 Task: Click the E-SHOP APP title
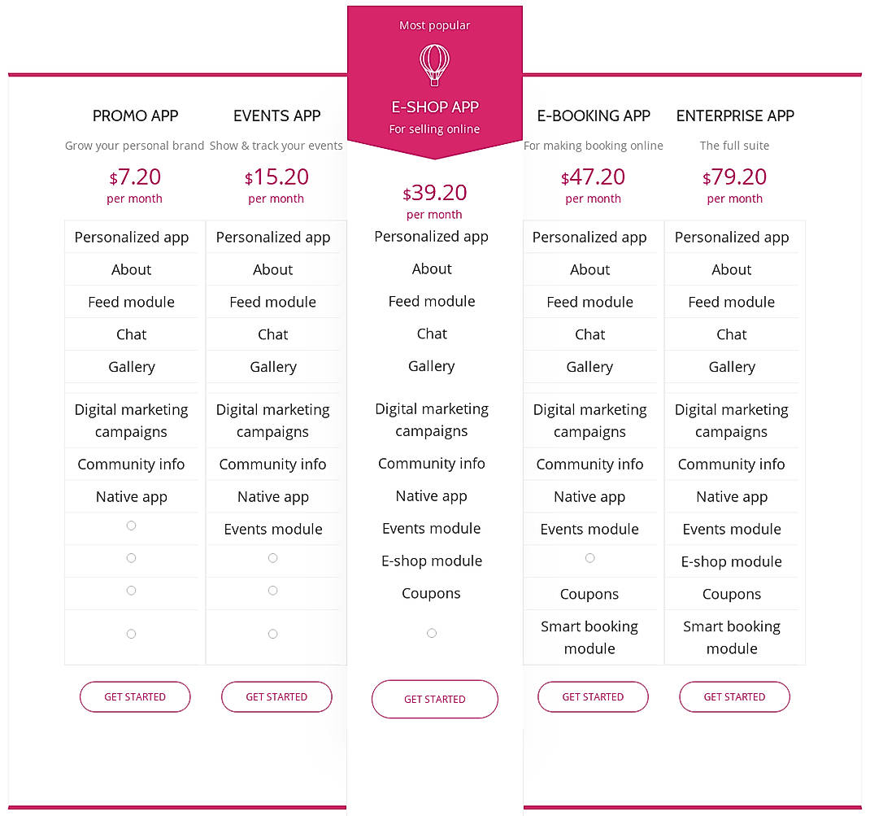coord(434,107)
